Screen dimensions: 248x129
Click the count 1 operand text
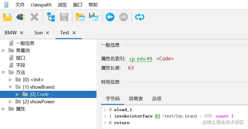(x=225, y=116)
